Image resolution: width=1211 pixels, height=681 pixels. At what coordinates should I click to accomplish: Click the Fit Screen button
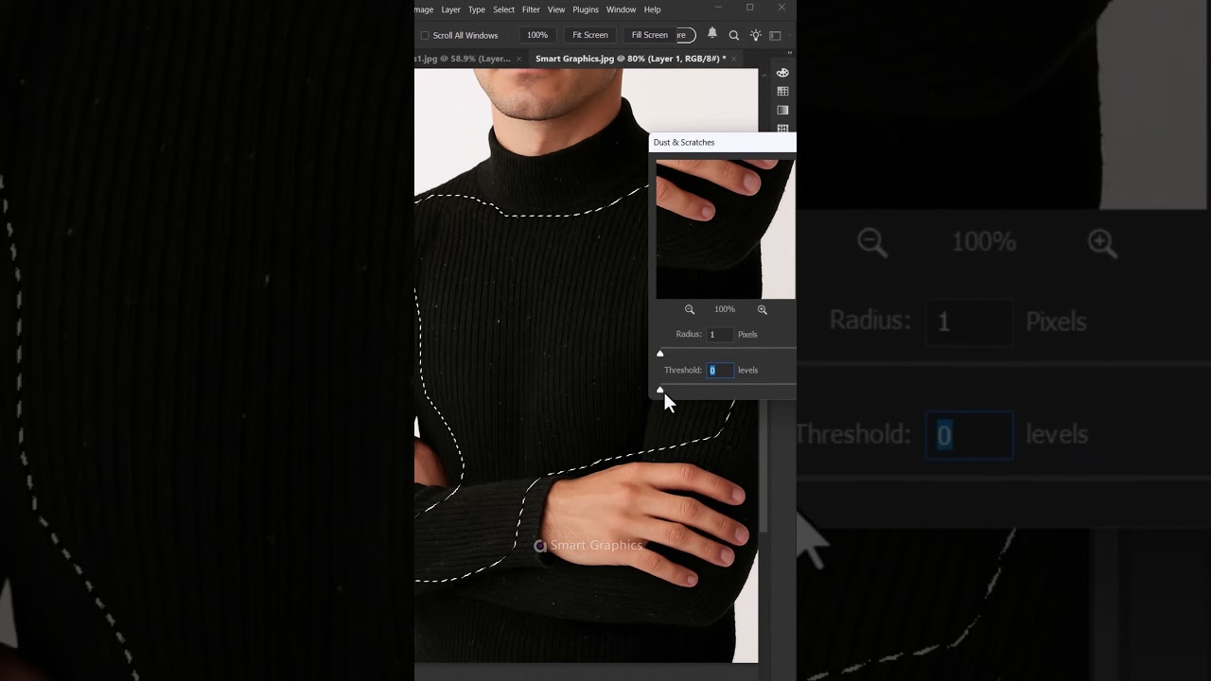(590, 35)
